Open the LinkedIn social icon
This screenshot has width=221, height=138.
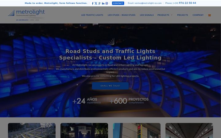tap(103, 3)
